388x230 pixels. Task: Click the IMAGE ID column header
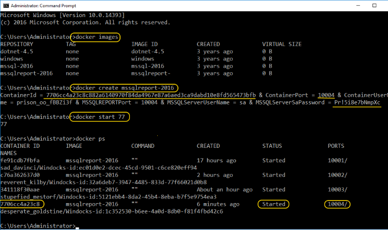click(144, 44)
